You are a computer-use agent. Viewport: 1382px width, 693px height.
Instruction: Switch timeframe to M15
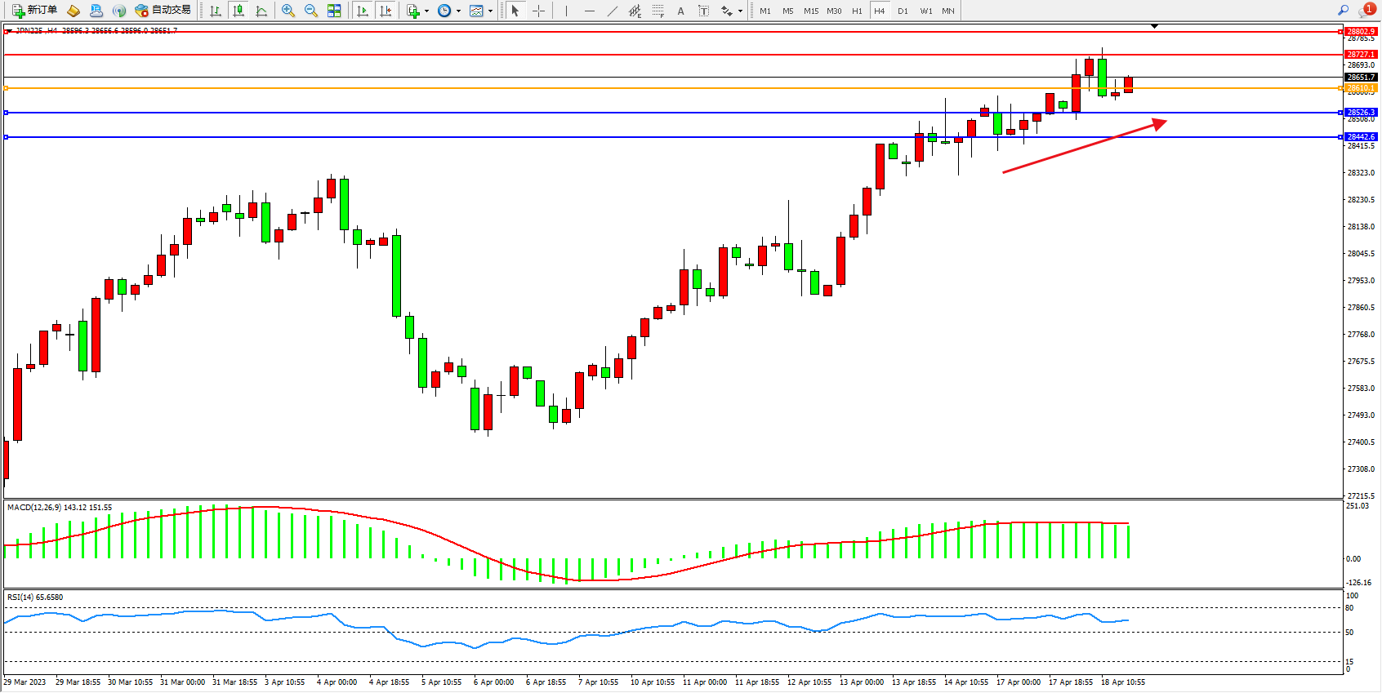[x=811, y=11]
